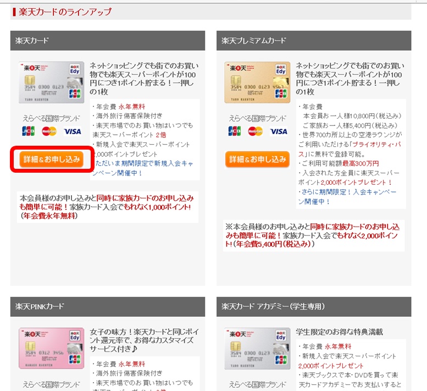Open the 楽天カード アカデミー card image
Viewport: 427px width, 391px height.
pos(257,348)
